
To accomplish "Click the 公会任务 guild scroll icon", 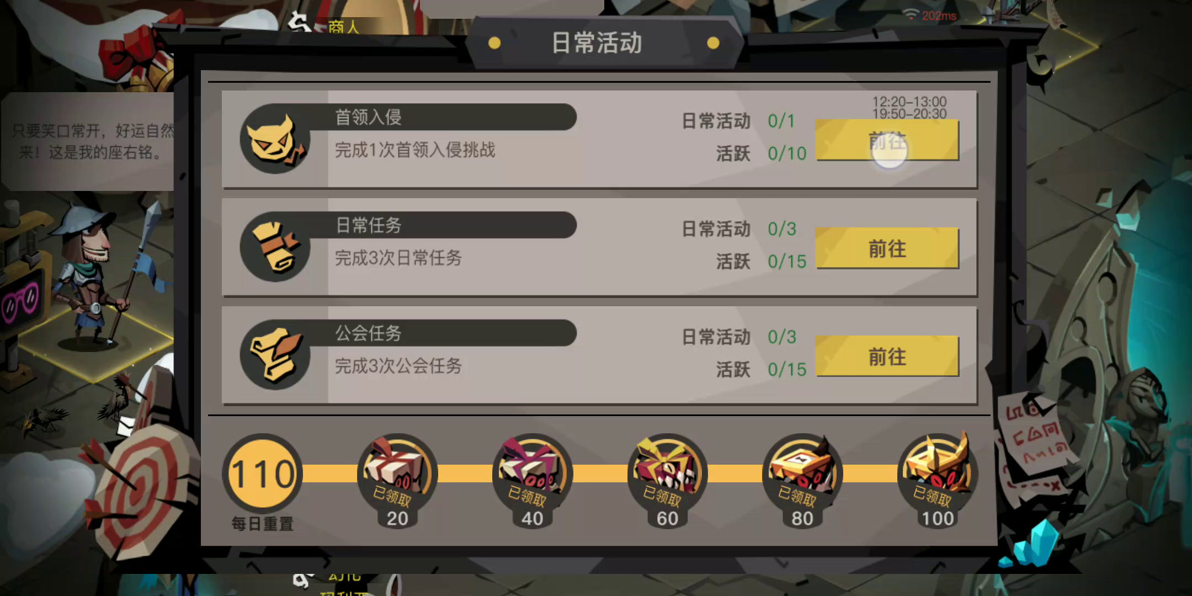I will [274, 355].
